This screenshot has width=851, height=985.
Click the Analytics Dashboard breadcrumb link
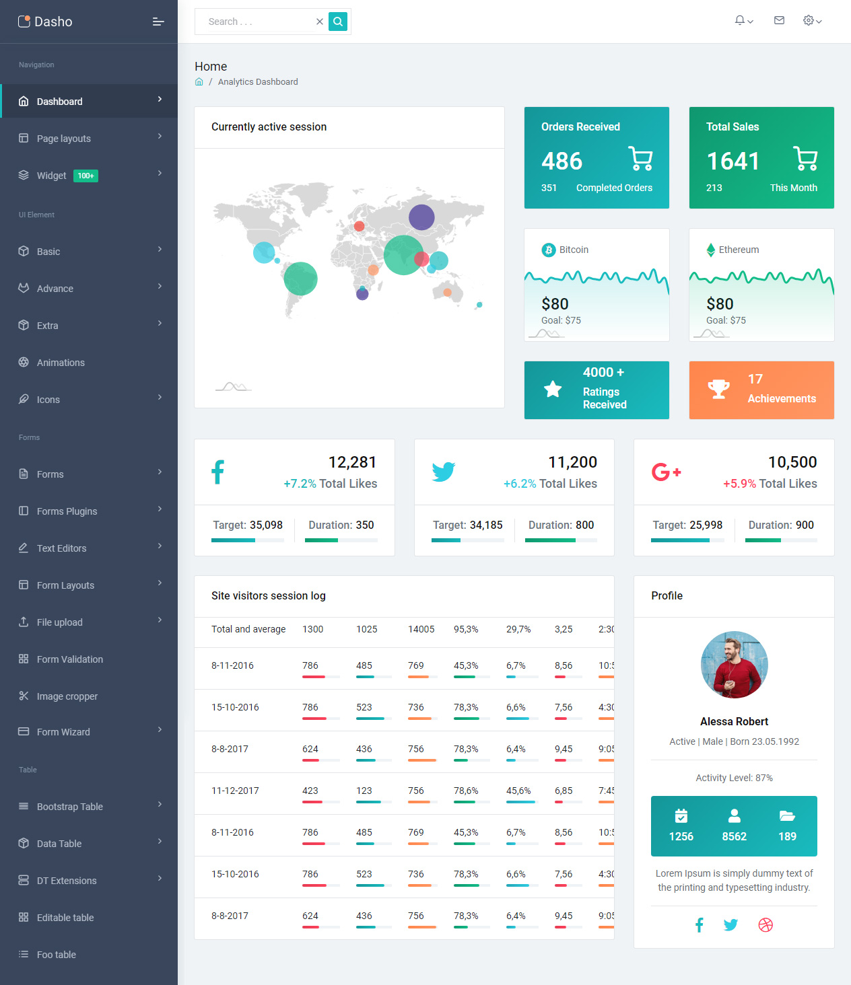[258, 81]
